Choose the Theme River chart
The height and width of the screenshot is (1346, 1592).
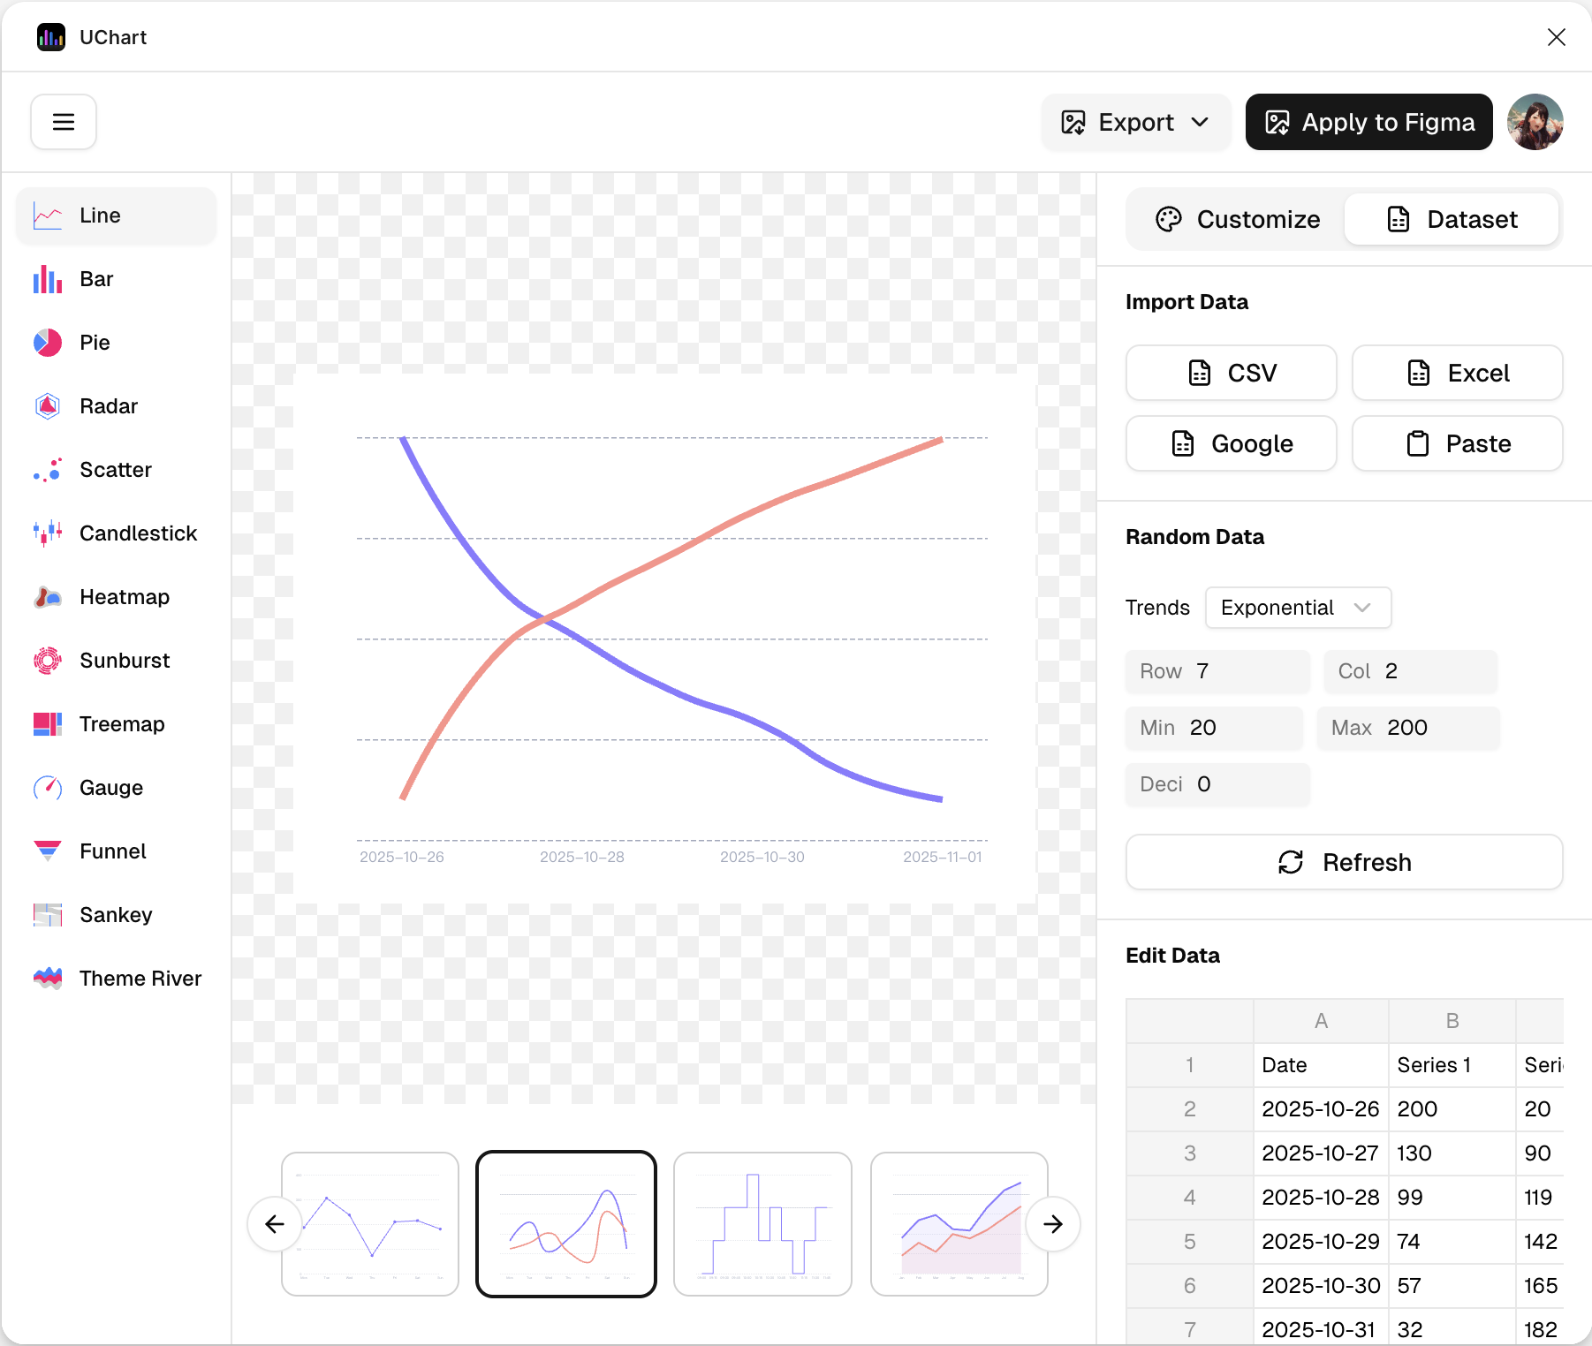[140, 979]
